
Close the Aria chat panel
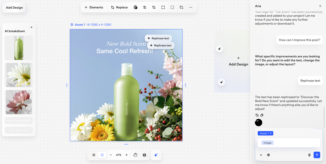click(x=320, y=6)
